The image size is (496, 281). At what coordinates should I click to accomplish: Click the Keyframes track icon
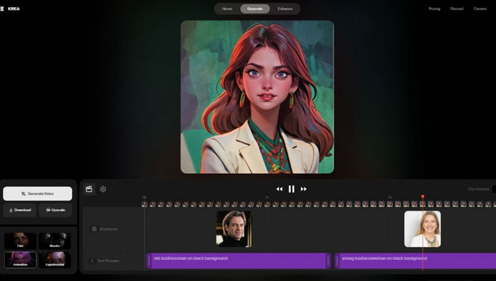pyautogui.click(x=94, y=229)
